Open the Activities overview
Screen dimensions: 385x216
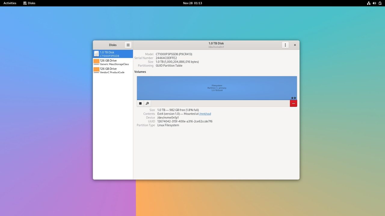tap(9, 3)
